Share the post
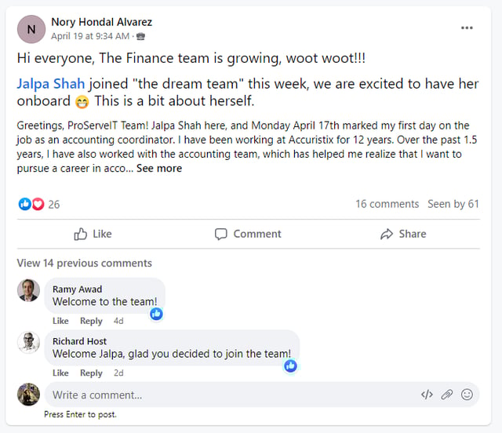 coord(403,234)
